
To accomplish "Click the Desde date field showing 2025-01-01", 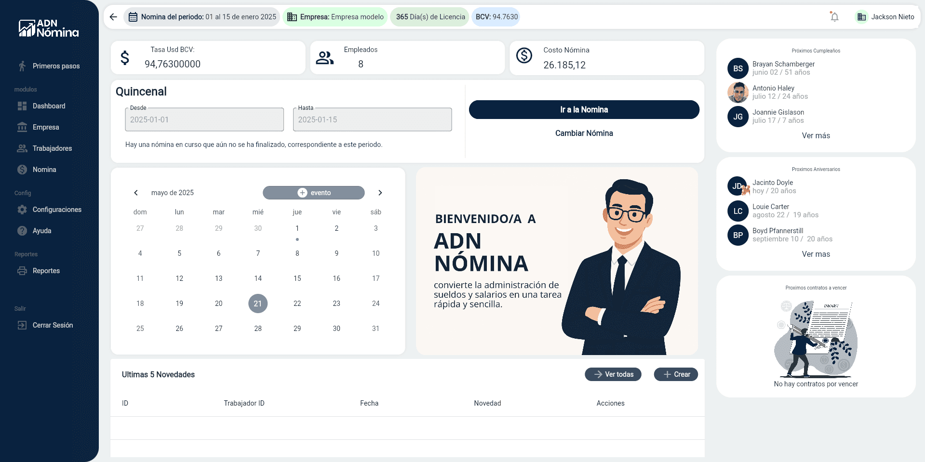I will click(204, 119).
